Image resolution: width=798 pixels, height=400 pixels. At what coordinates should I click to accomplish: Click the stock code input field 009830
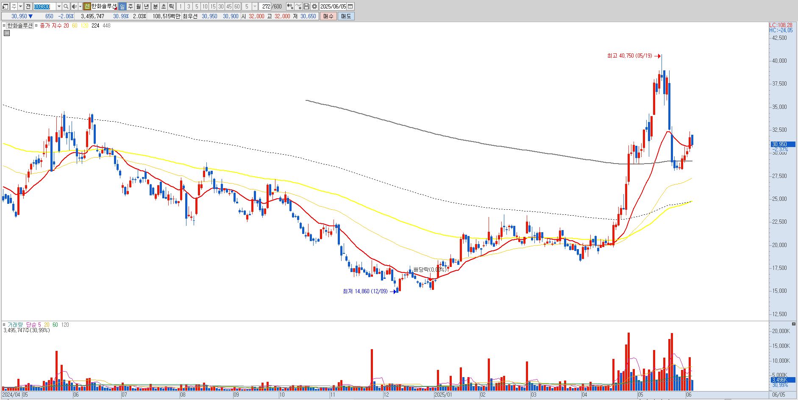(x=44, y=6)
